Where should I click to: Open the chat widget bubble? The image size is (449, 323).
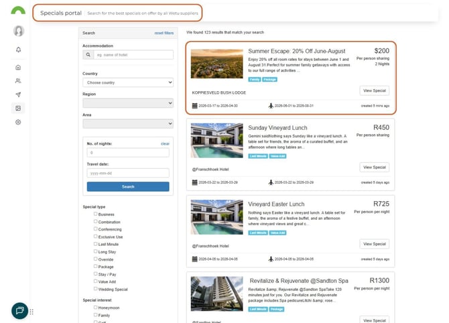(x=19, y=310)
